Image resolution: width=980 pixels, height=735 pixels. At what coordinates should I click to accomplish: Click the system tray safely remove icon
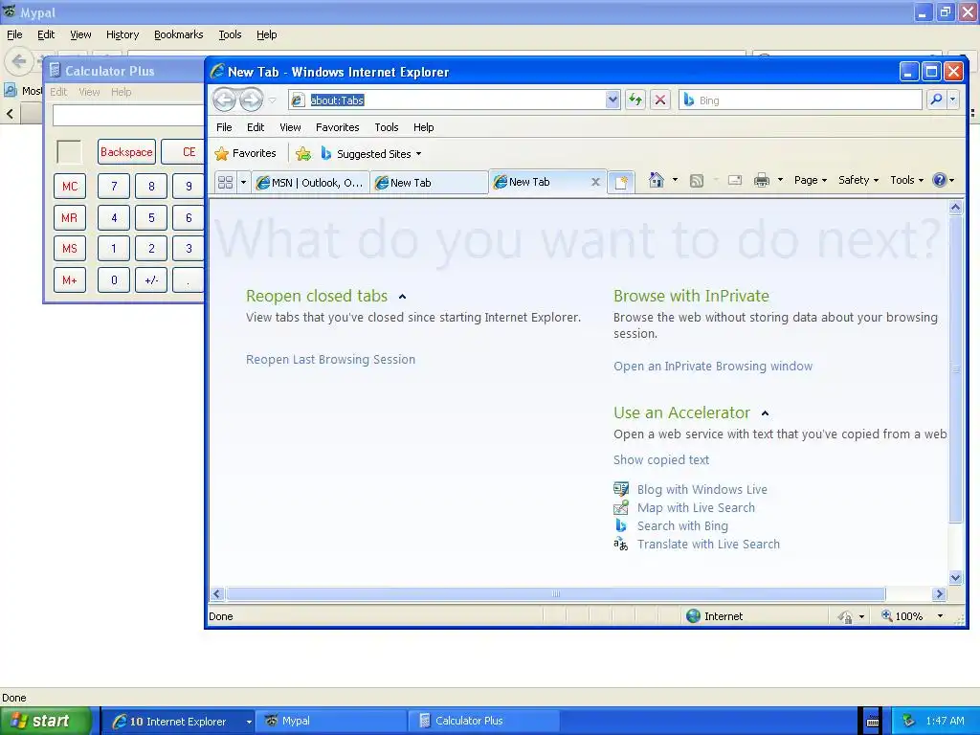coord(909,721)
